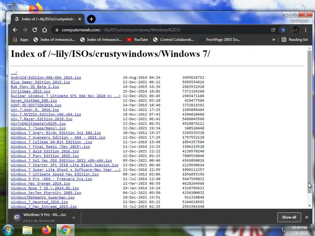Download Windows 7 Angry Birds Edition iso
315x236 pixels.
click(56, 133)
